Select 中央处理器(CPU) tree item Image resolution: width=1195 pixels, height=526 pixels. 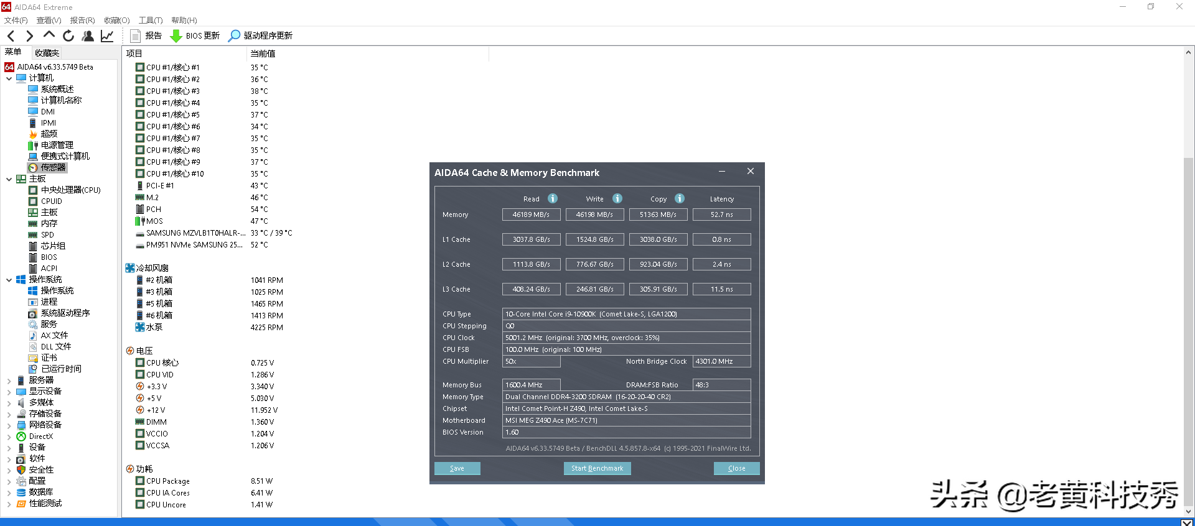pyautogui.click(x=65, y=190)
